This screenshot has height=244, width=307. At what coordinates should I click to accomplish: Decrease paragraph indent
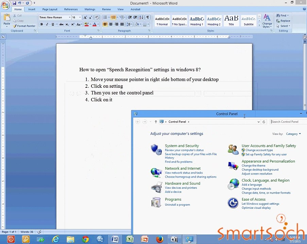tap(130, 17)
